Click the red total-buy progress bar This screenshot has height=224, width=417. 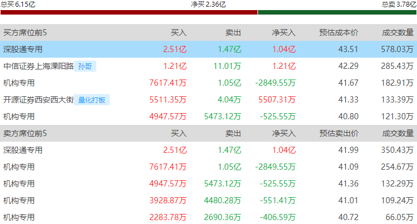(x=129, y=12)
